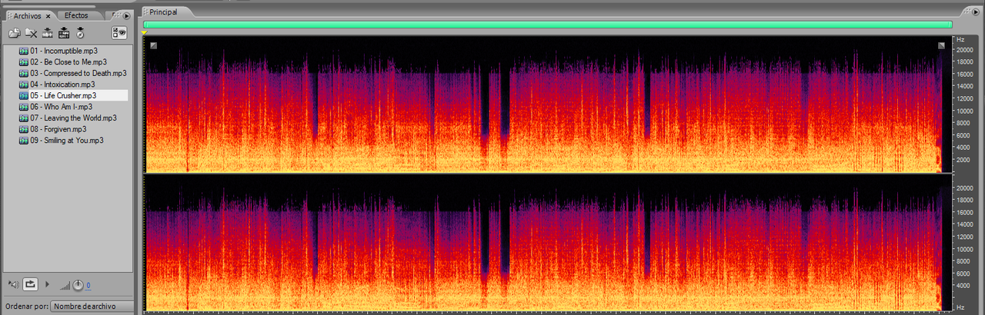
Task: Toggle the loop play button
Action: [31, 284]
